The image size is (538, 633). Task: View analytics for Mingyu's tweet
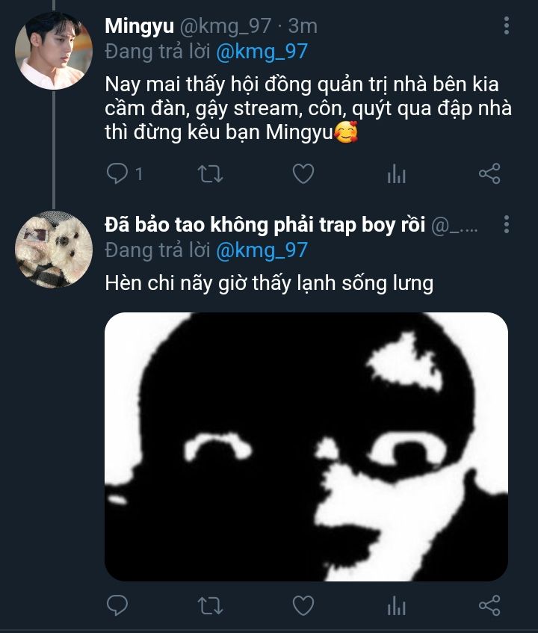396,174
